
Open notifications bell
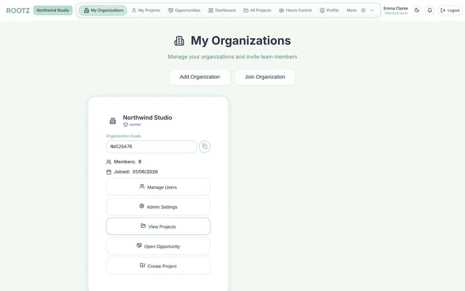pyautogui.click(x=430, y=10)
